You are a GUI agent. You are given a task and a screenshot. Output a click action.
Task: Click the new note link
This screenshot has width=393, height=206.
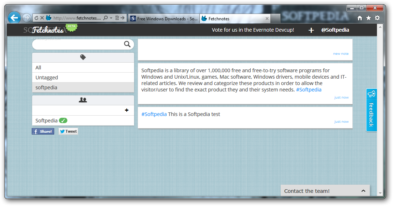pyautogui.click(x=341, y=53)
